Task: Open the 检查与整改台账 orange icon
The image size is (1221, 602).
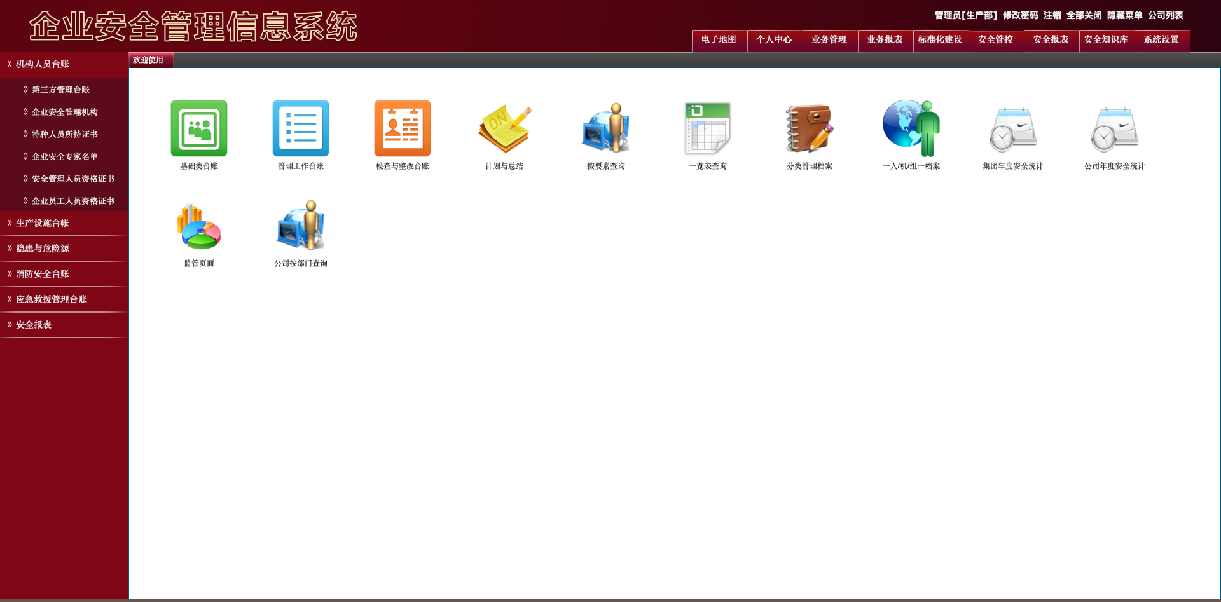Action: pos(402,128)
